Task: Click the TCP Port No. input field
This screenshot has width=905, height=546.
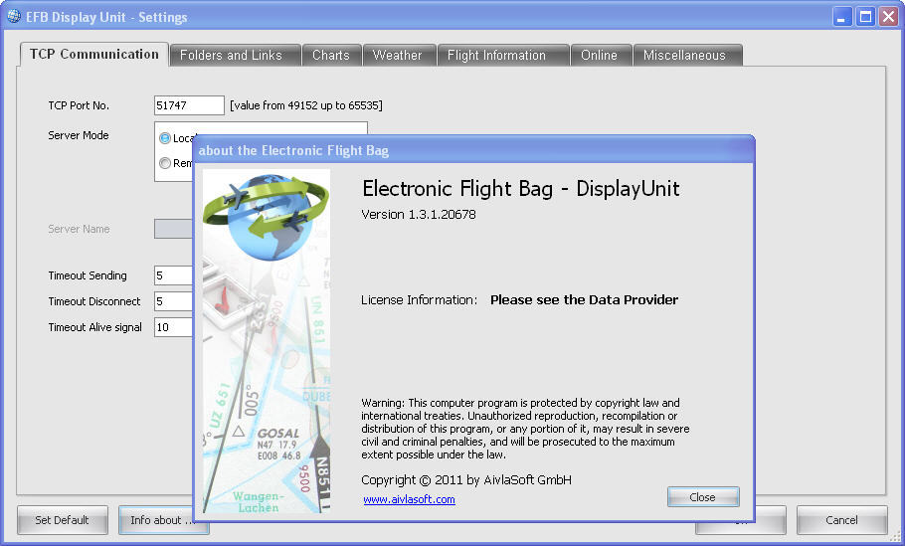Action: click(x=189, y=105)
